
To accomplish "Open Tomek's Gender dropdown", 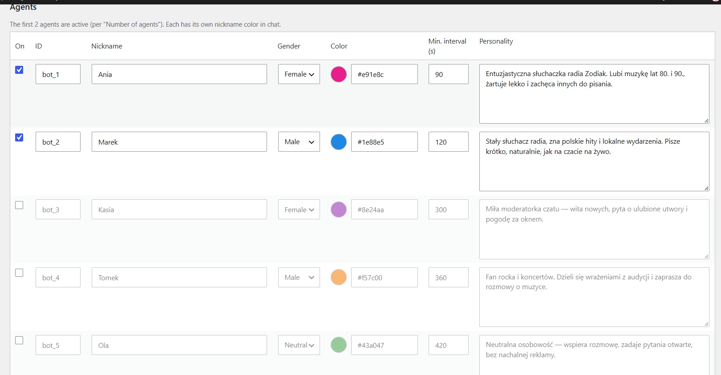I will tap(299, 278).
